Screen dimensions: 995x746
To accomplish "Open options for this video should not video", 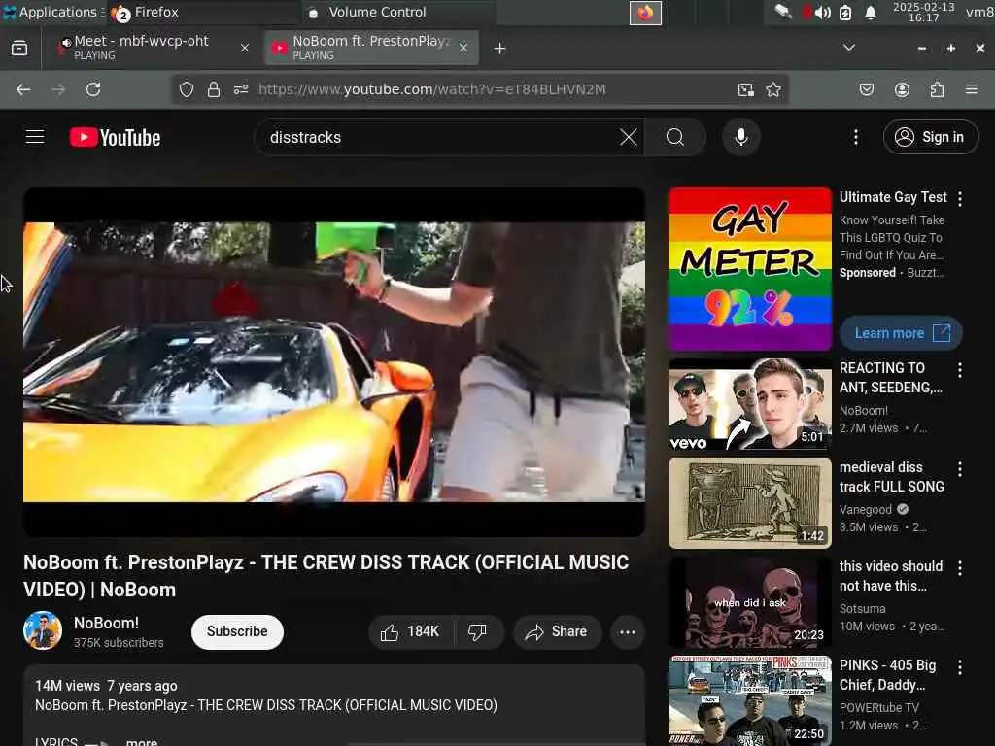I will pos(960,567).
